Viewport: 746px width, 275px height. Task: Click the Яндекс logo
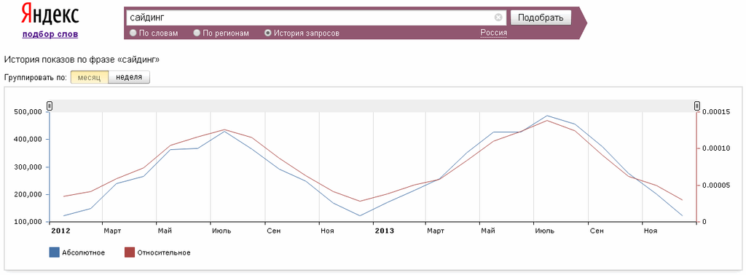pyautogui.click(x=50, y=15)
